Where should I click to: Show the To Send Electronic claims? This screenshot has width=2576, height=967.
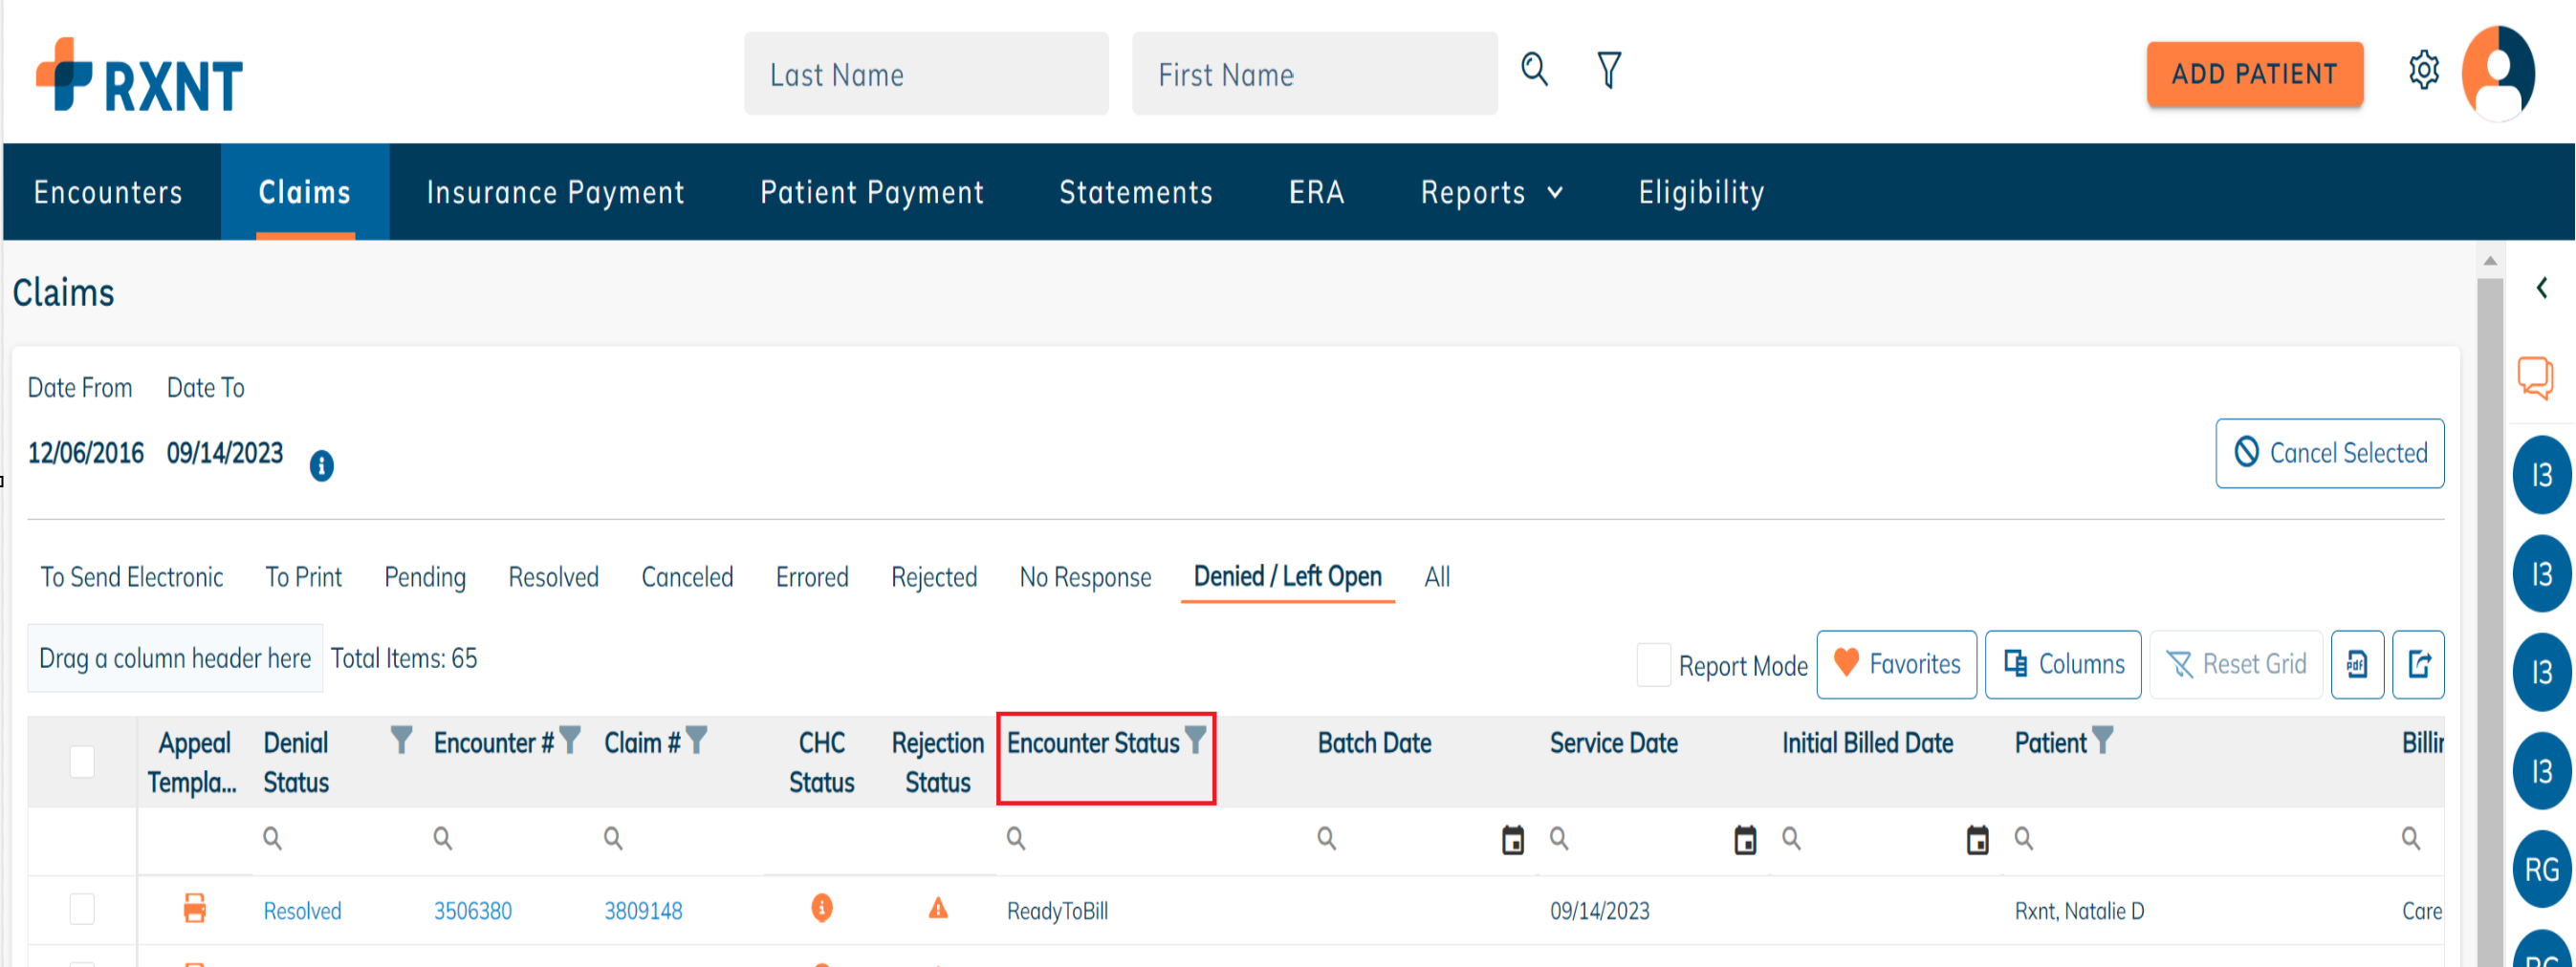click(132, 576)
